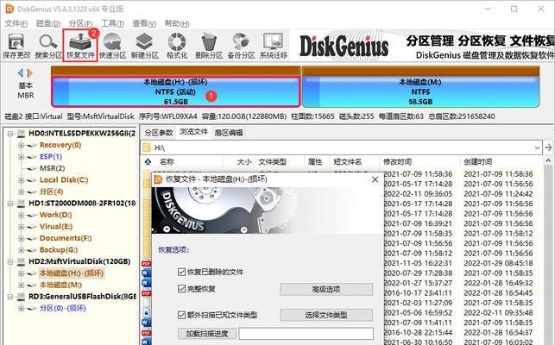Click the 高级选项 button
Screen dimensions: 555x345
326,290
